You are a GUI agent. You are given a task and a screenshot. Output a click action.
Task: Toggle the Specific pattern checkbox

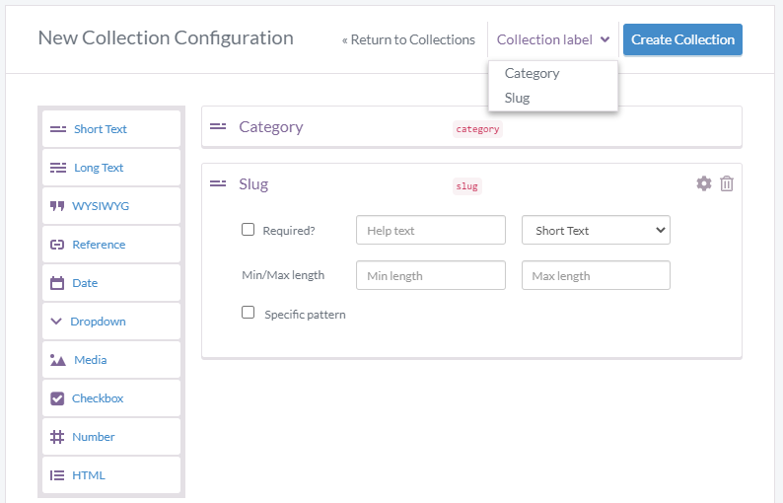[x=249, y=313]
